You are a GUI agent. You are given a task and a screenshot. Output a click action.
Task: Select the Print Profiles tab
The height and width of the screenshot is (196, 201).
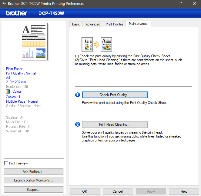coord(114,24)
